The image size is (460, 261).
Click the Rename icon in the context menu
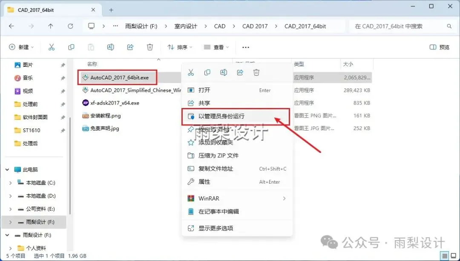click(224, 72)
